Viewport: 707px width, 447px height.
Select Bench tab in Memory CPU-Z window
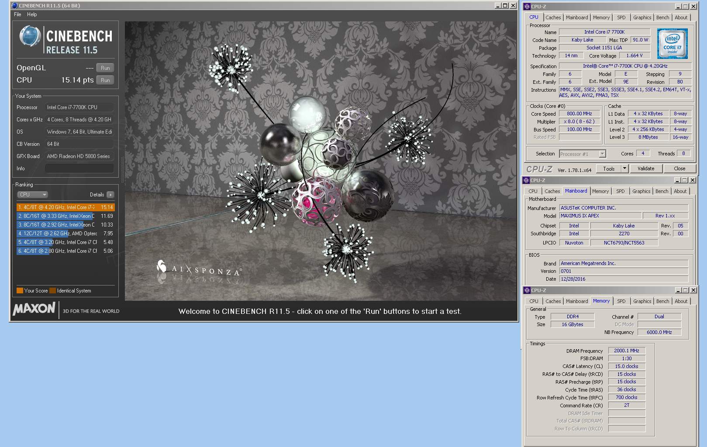662,301
